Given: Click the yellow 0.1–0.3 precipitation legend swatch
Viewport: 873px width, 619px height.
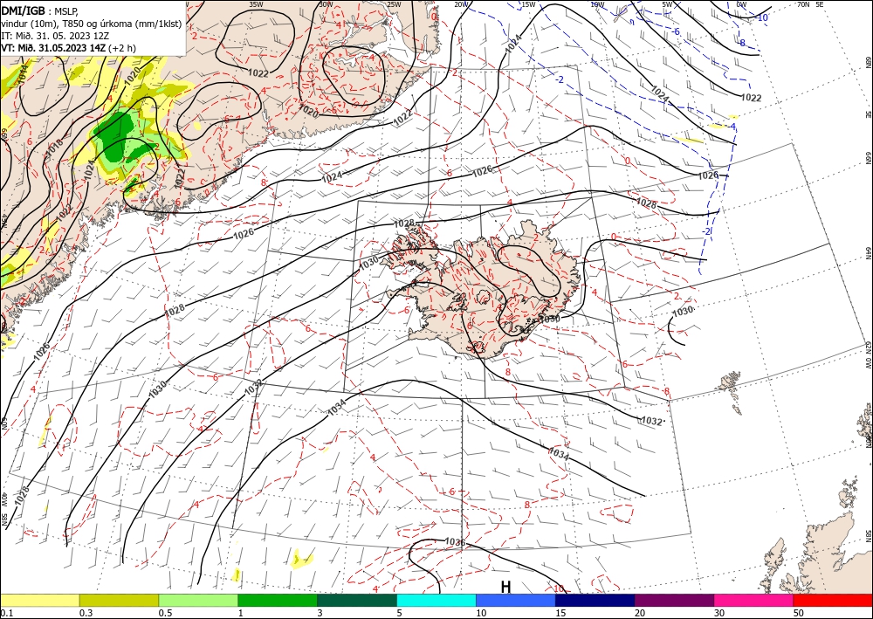Looking at the screenshot, I should (x=39, y=600).
